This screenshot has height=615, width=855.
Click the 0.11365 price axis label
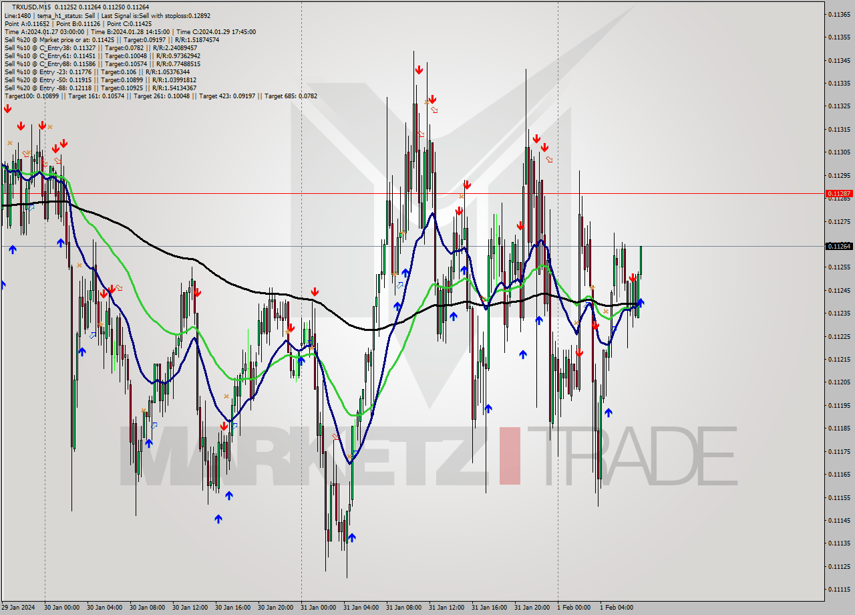pyautogui.click(x=839, y=14)
